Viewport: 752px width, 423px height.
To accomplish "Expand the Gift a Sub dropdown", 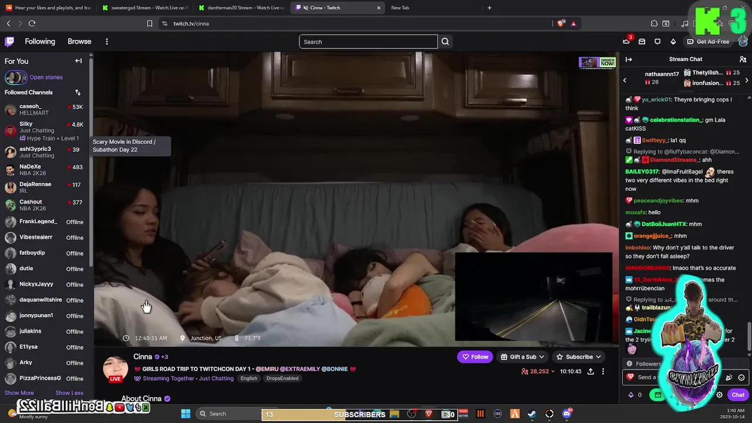I will tap(522, 357).
